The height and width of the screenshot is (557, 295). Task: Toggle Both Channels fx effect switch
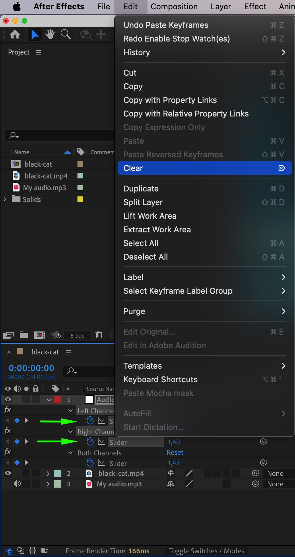tap(8, 452)
